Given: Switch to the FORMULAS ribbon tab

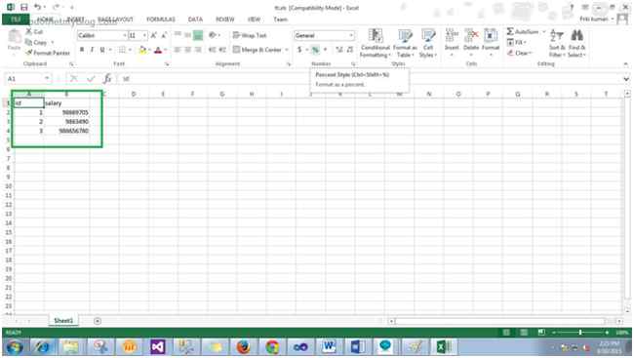Looking at the screenshot, I should [x=161, y=20].
